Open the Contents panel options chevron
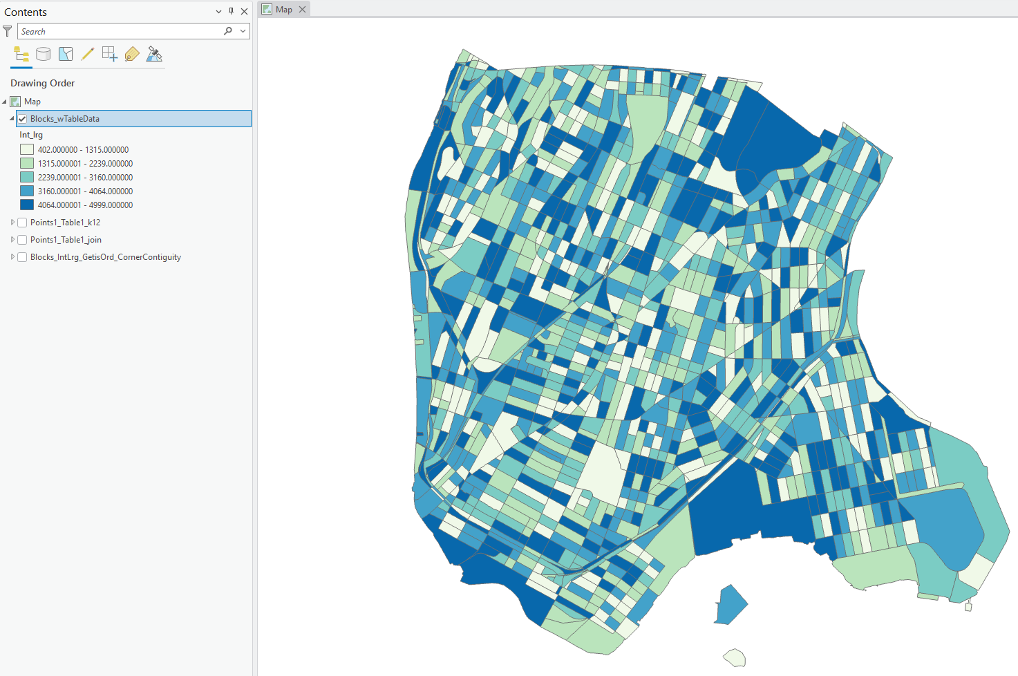Image resolution: width=1018 pixels, height=676 pixels. click(x=218, y=11)
